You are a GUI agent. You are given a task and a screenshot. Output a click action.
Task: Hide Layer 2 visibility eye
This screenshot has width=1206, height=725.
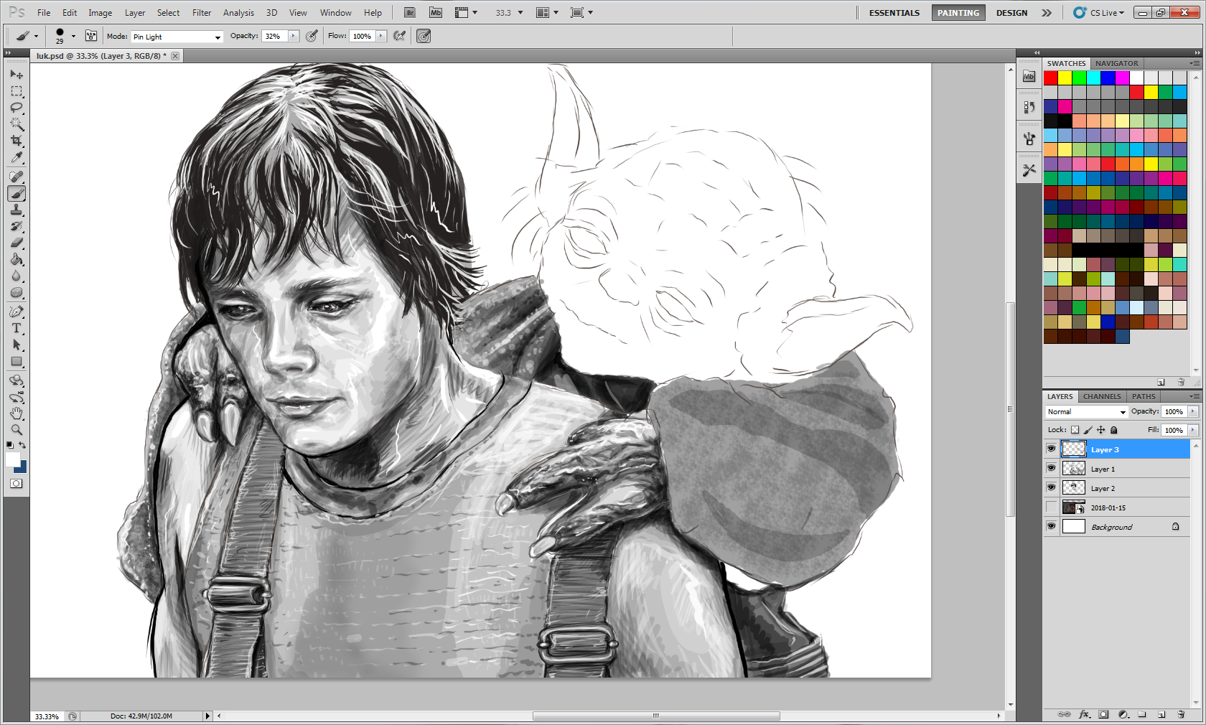click(x=1051, y=487)
